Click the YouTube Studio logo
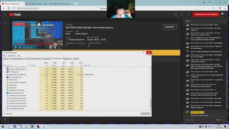 [15, 14]
